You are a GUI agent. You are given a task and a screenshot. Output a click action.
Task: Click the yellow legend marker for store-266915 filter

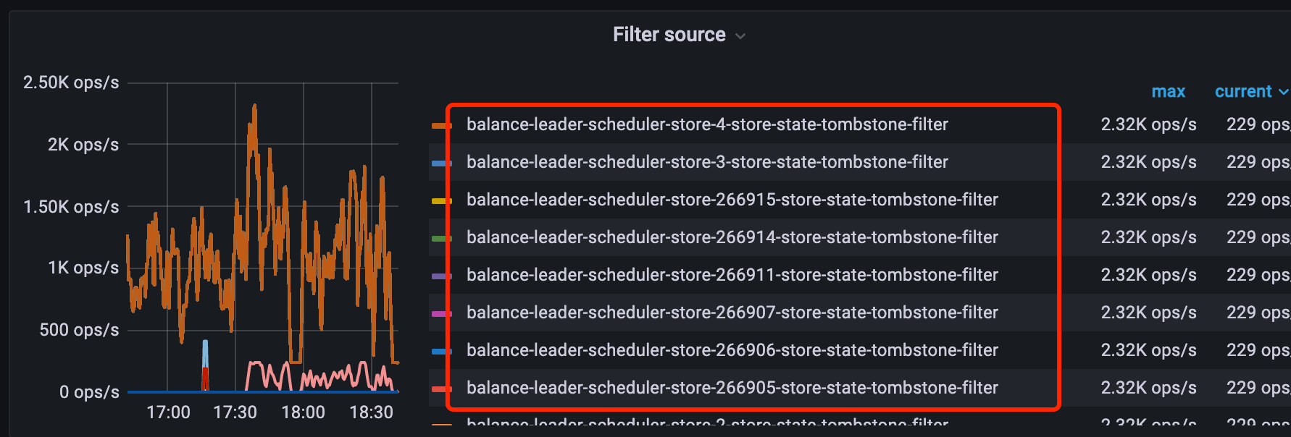point(442,199)
